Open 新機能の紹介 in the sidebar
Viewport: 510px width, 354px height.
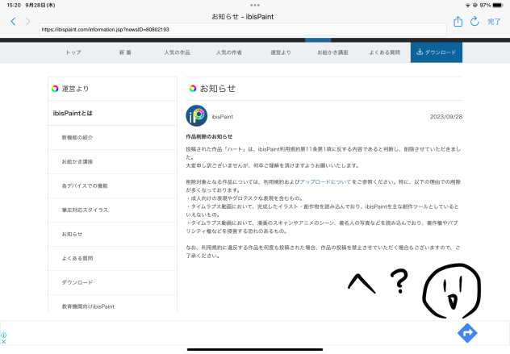(77, 138)
